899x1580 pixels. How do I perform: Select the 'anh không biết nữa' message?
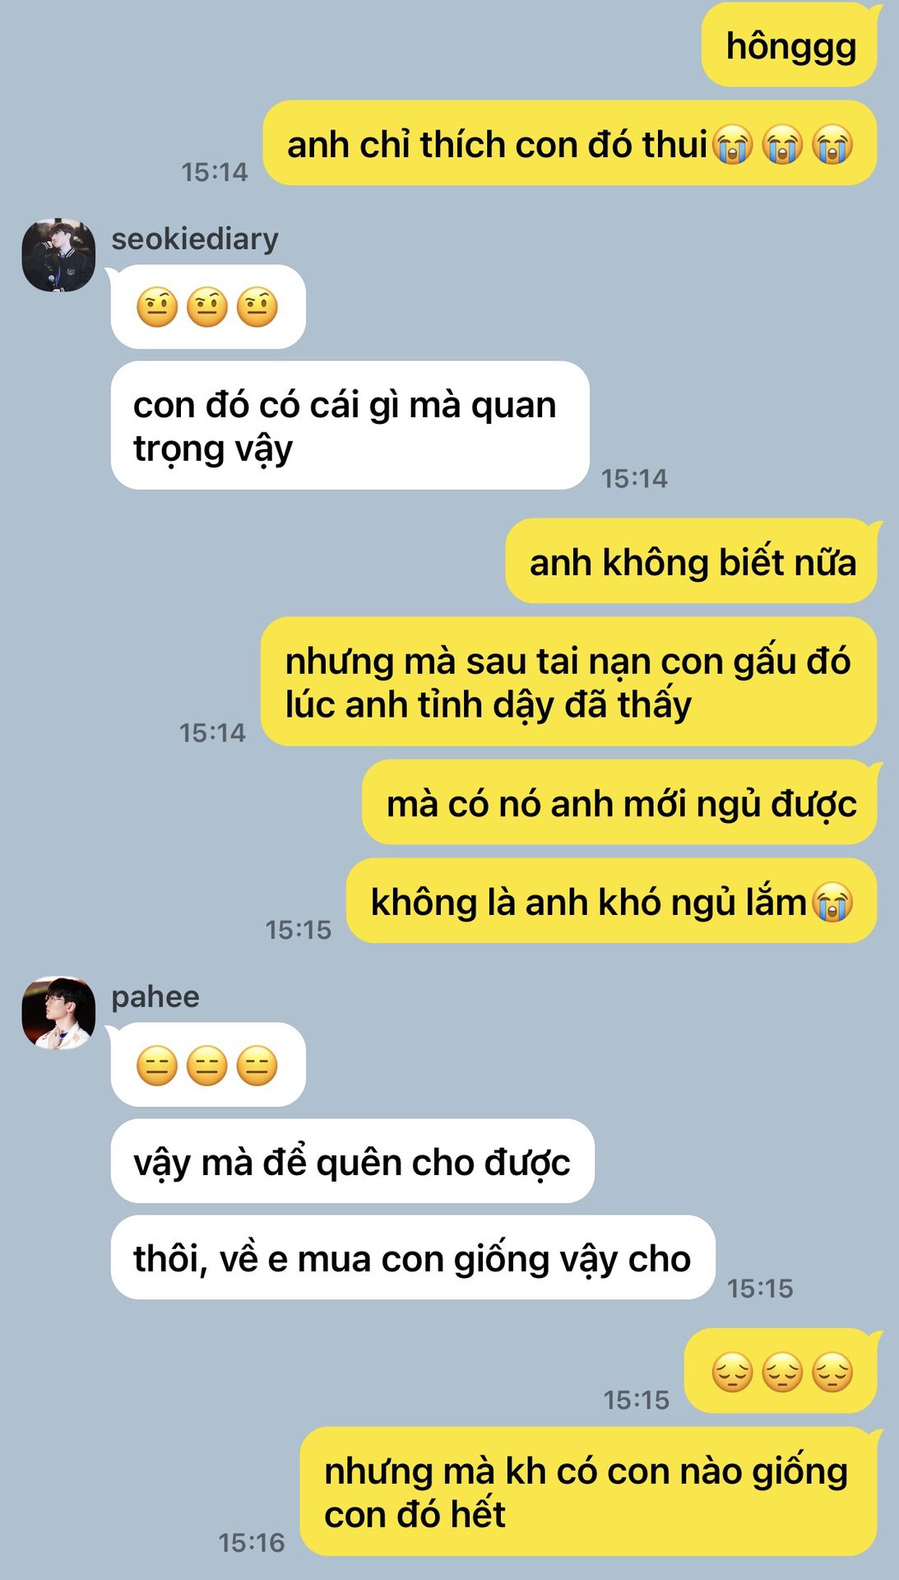tap(692, 562)
